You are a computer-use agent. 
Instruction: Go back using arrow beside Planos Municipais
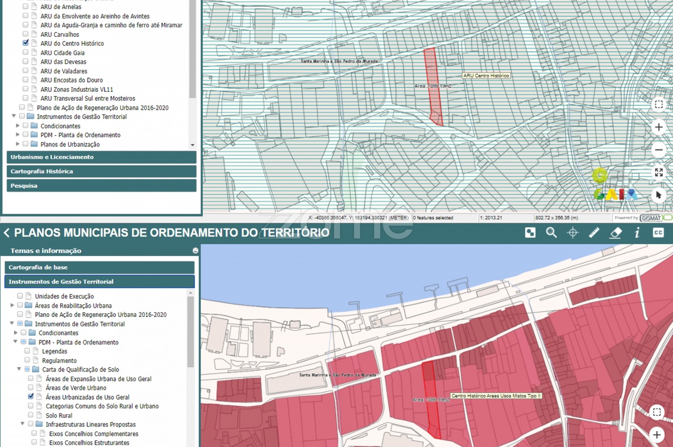click(x=7, y=233)
